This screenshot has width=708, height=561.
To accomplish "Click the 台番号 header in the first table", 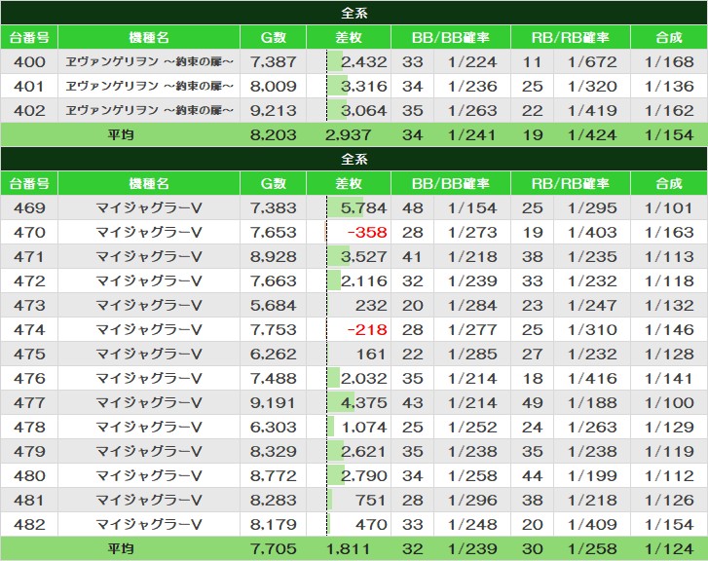I will pyautogui.click(x=29, y=37).
